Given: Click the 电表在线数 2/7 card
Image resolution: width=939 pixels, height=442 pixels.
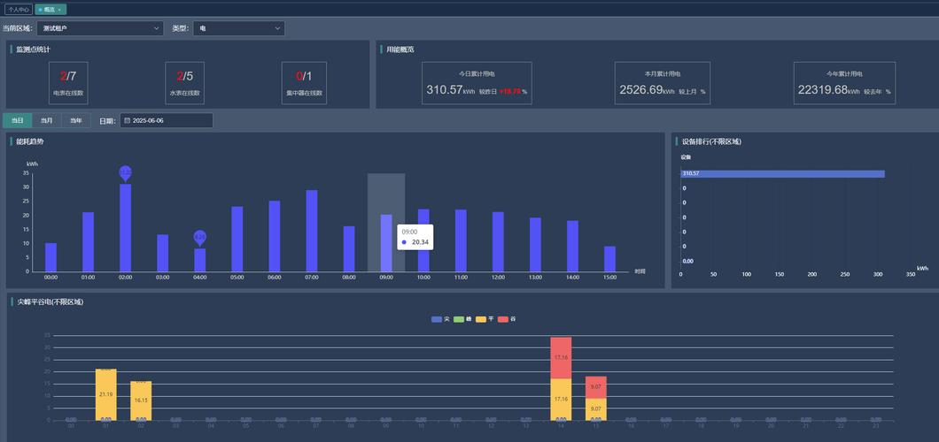Looking at the screenshot, I should tap(68, 83).
